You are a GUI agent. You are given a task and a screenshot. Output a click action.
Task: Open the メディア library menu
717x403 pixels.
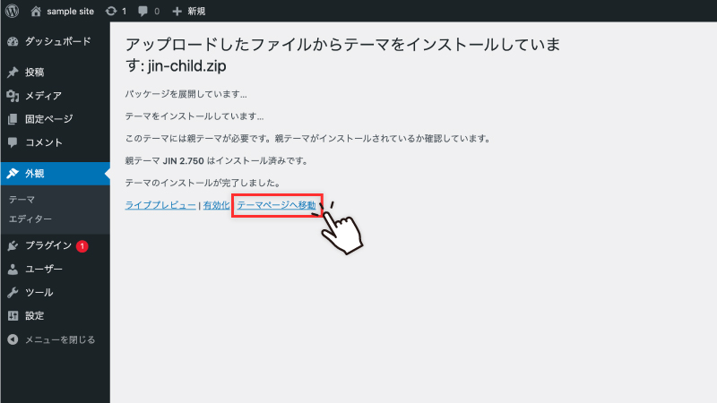pos(55,96)
